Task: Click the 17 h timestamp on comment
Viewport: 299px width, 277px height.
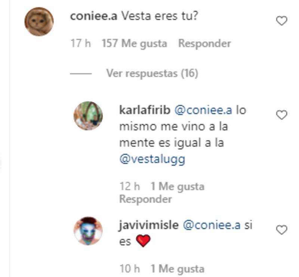Action: (80, 43)
